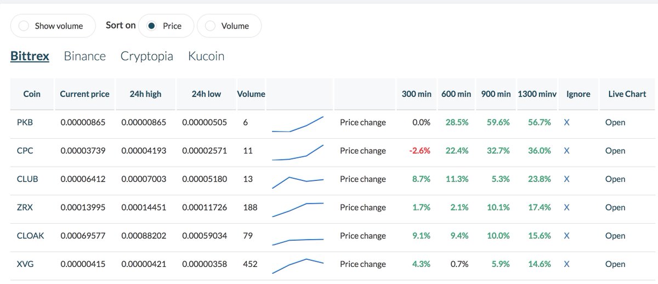The image size is (658, 284).
Task: Click the 24h high column header
Action: pyautogui.click(x=146, y=94)
